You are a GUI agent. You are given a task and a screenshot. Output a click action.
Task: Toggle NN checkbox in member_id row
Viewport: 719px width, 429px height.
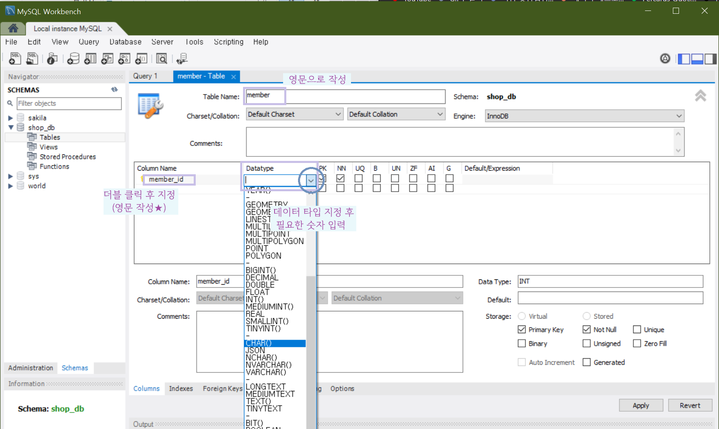[x=340, y=178]
